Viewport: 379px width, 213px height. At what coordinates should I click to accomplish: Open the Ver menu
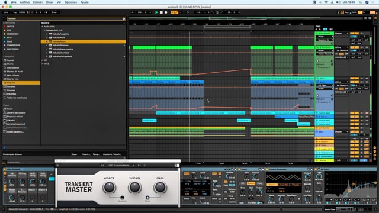59,2
